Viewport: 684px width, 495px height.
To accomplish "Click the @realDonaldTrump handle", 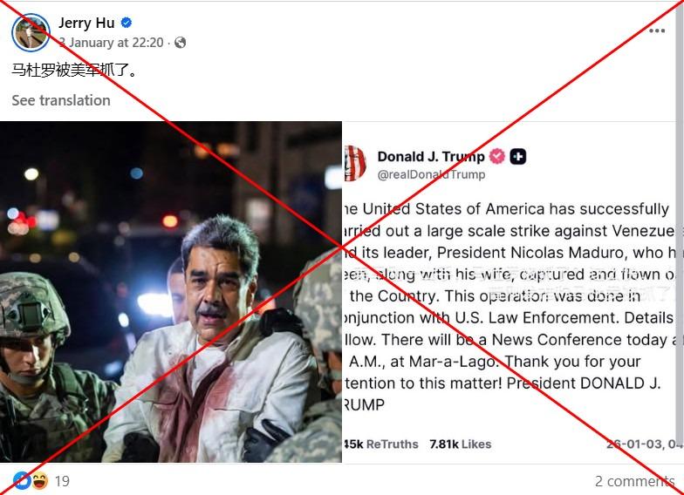I will (431, 174).
